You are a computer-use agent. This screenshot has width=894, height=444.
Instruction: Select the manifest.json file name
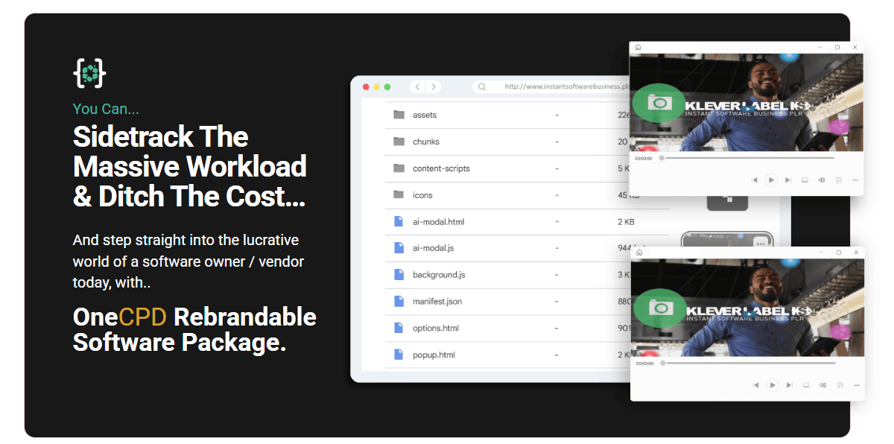[437, 302]
